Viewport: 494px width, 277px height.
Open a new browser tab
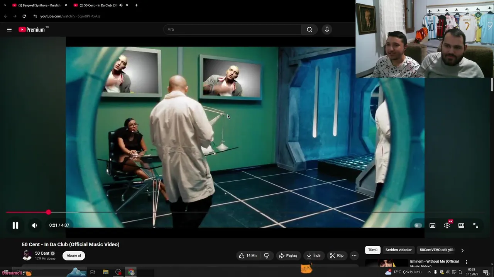click(x=136, y=5)
